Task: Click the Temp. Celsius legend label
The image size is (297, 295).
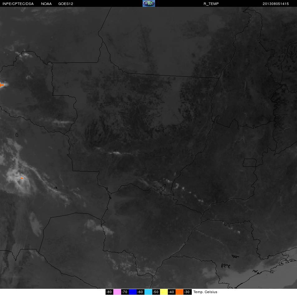Action: coord(205,292)
